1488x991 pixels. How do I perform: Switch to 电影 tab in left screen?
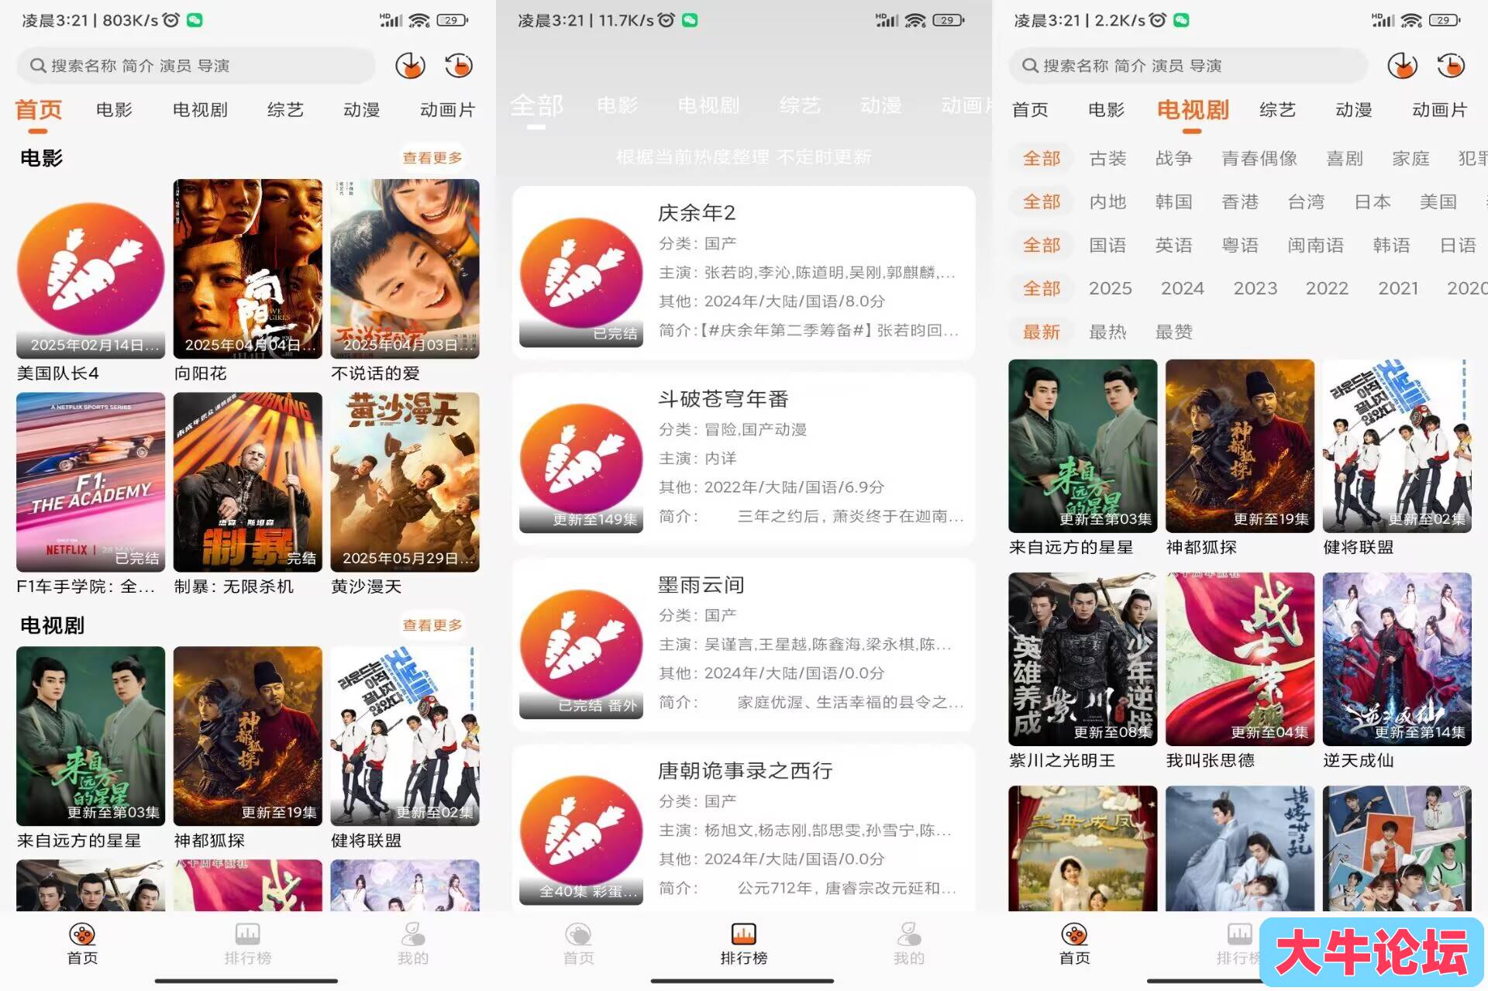point(114,110)
